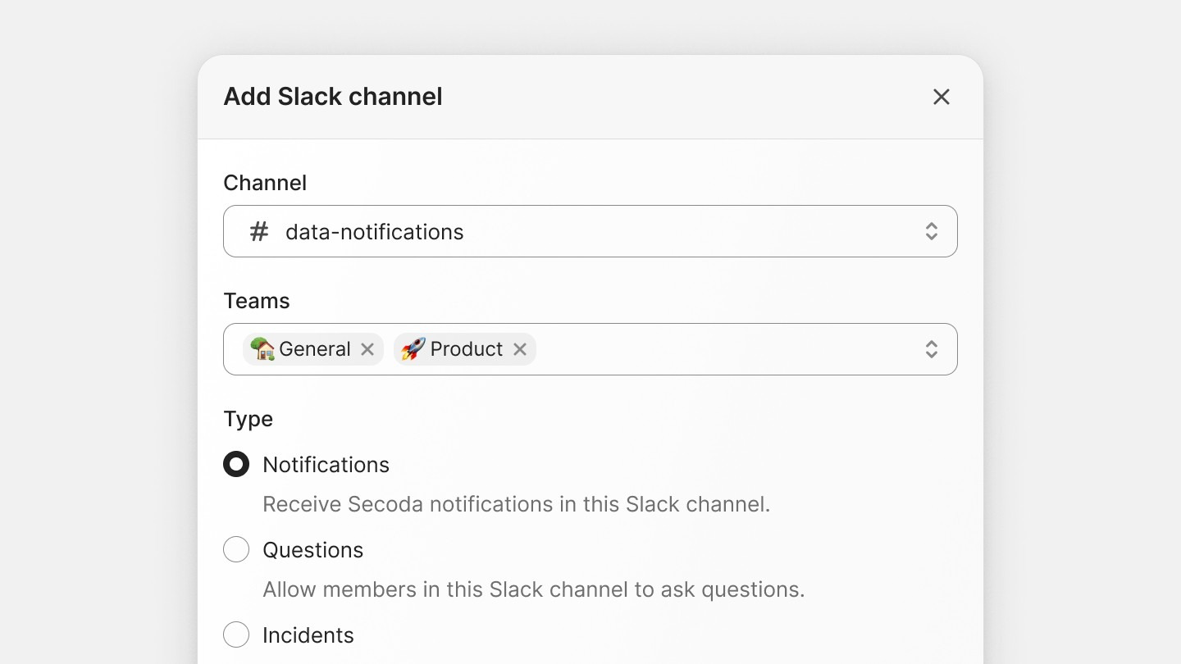Click empty area in Teams input field
The width and height of the screenshot is (1181, 664).
coord(722,349)
